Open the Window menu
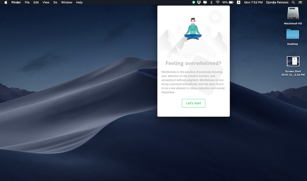The image size is (307, 181). point(67,2)
